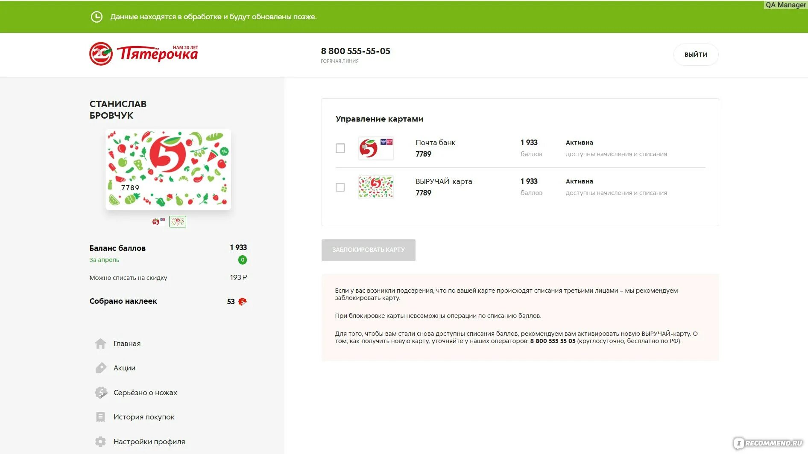Image resolution: width=808 pixels, height=454 pixels.
Task: Click the large loyalty card image 7789
Action: [x=168, y=169]
